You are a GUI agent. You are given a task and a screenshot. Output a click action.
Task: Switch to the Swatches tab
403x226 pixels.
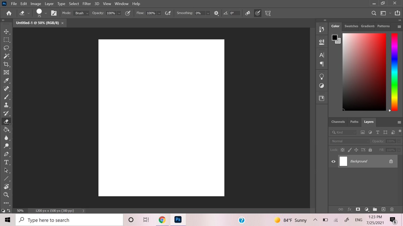(351, 26)
